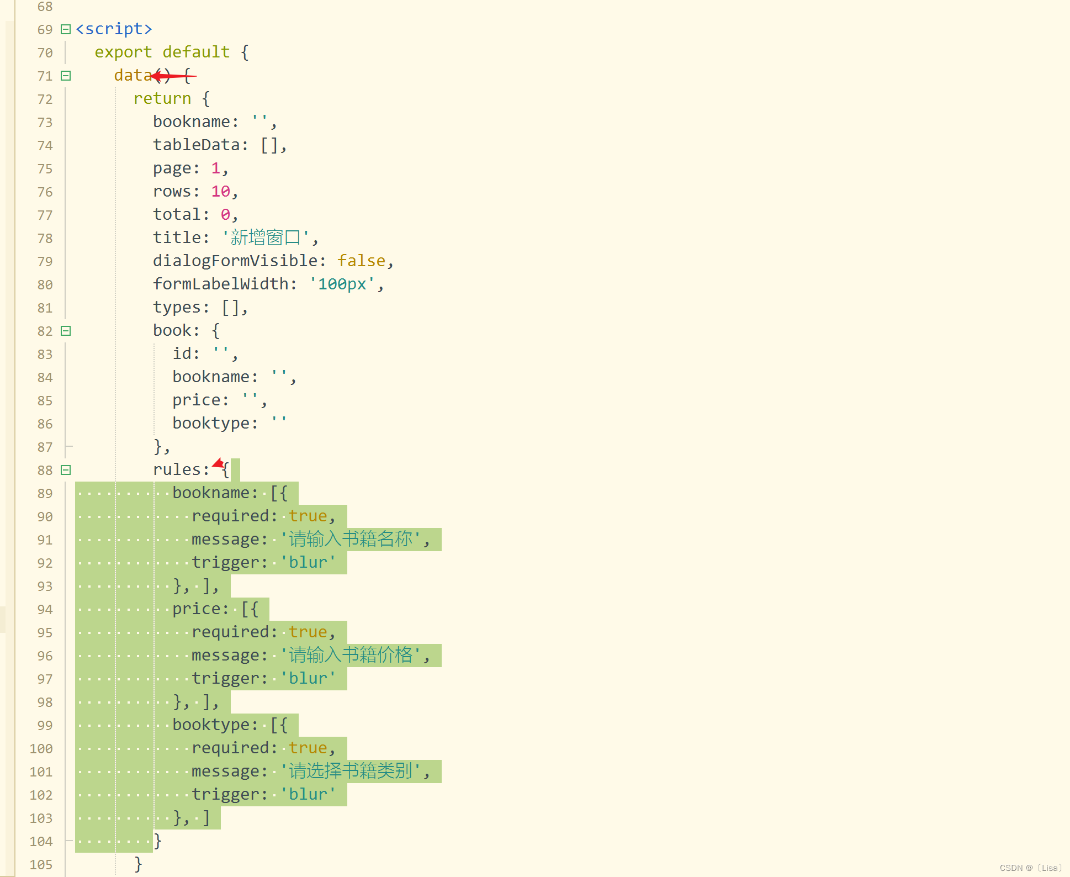Click the title string '新增窗口'

coord(265,237)
